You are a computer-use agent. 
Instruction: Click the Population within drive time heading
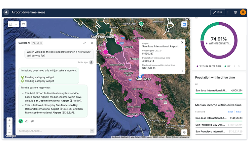[x=215, y=78]
